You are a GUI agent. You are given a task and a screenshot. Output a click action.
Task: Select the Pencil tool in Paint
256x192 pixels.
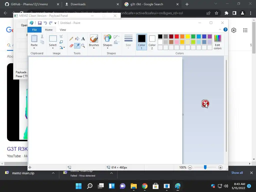tap(71, 39)
